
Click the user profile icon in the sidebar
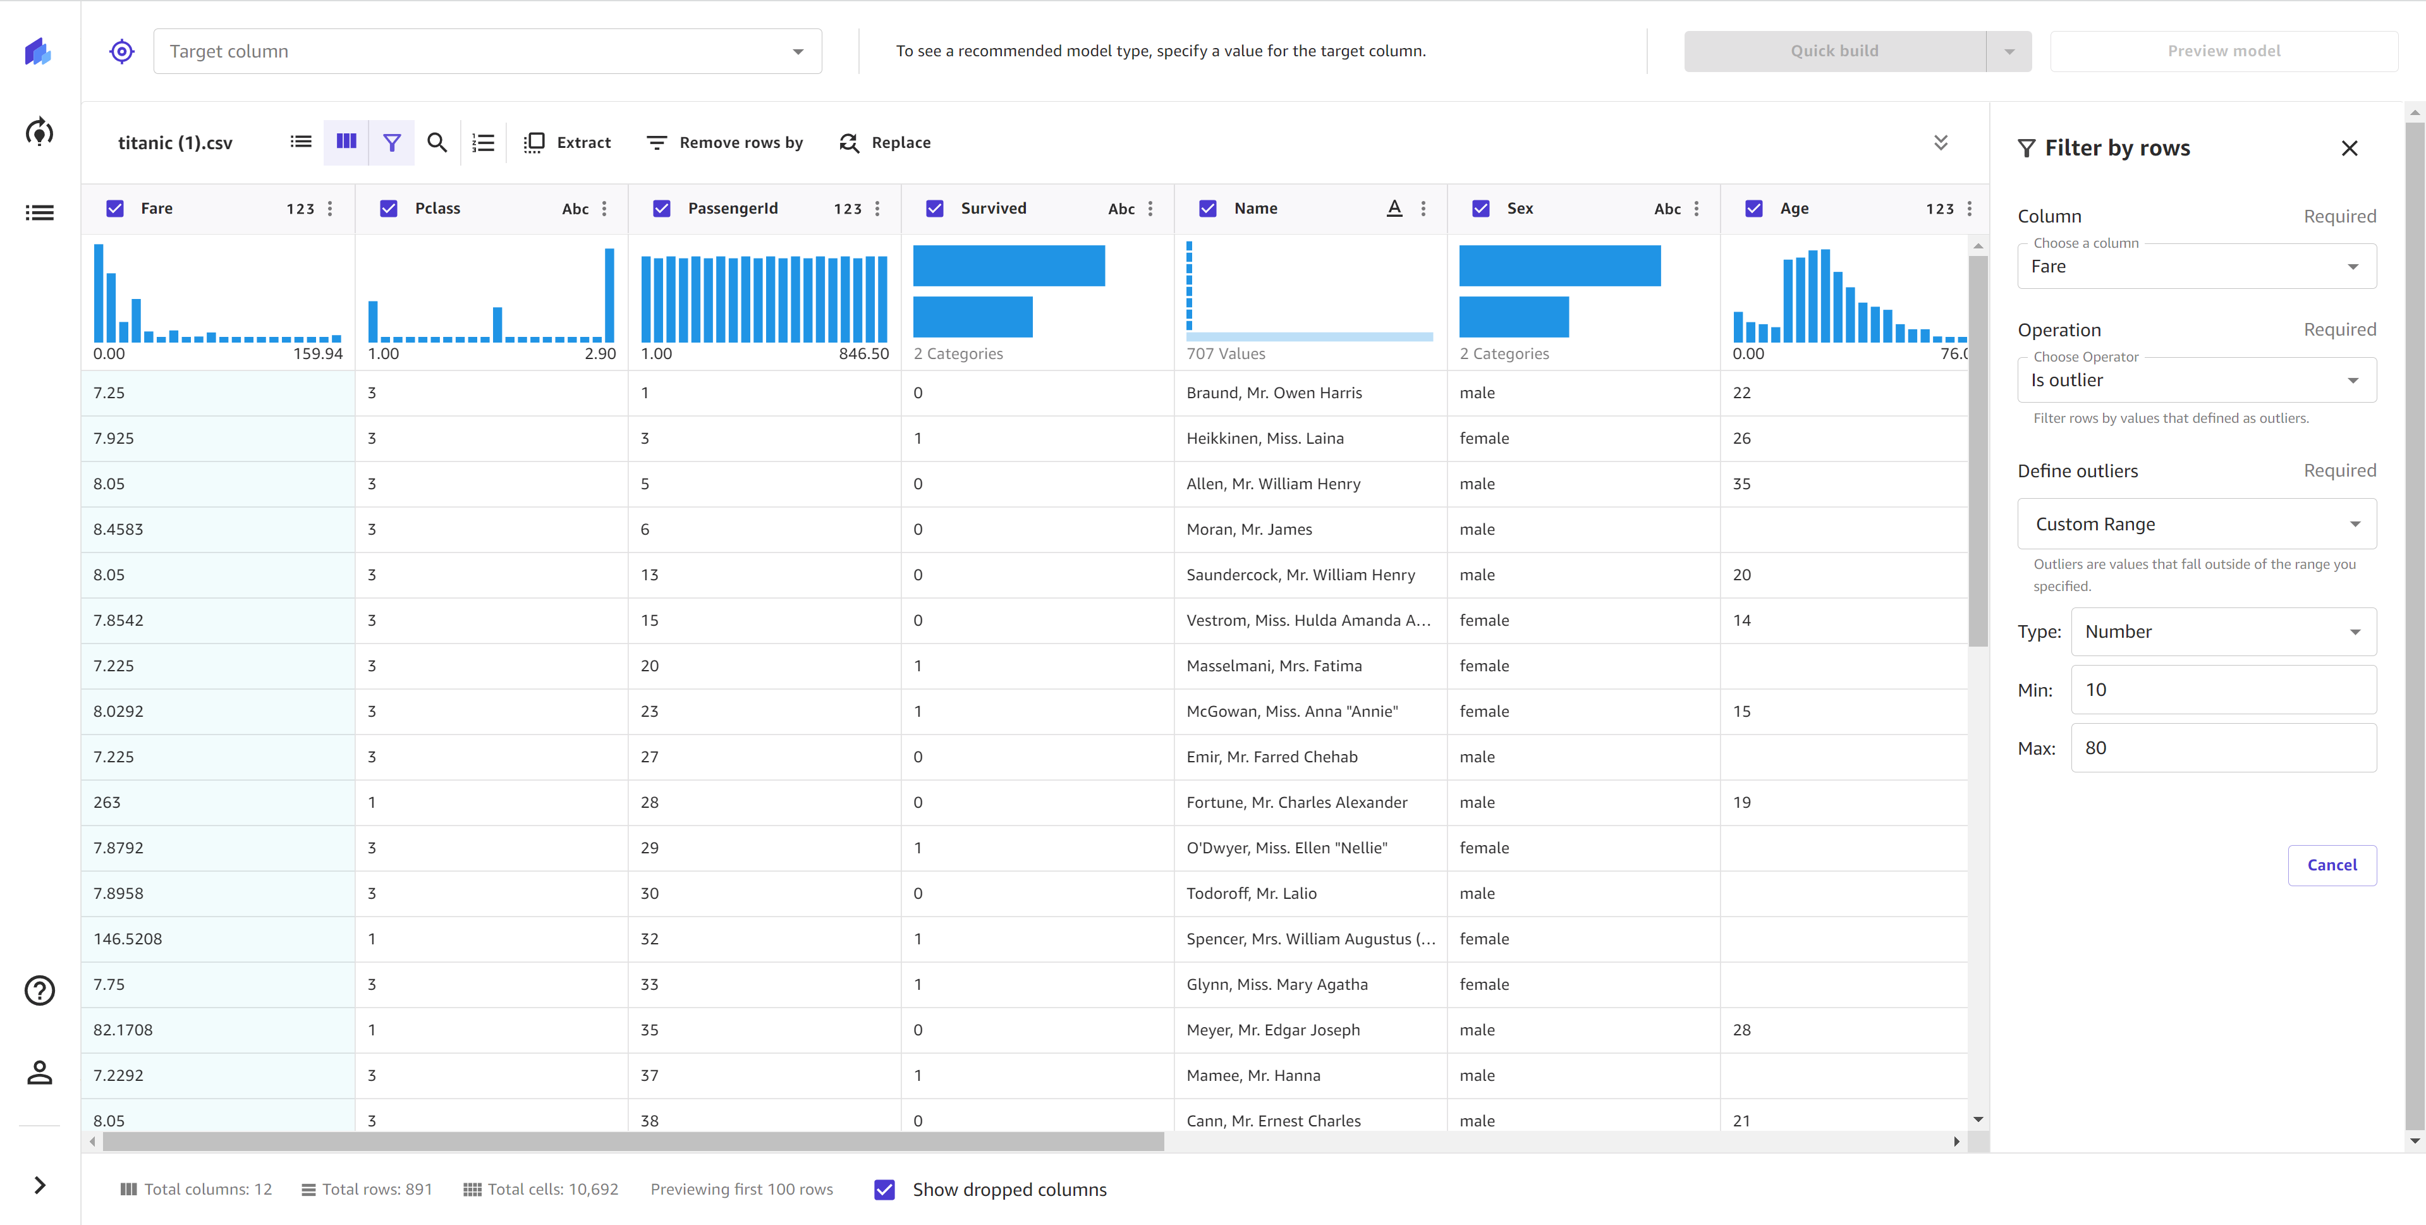click(x=39, y=1071)
